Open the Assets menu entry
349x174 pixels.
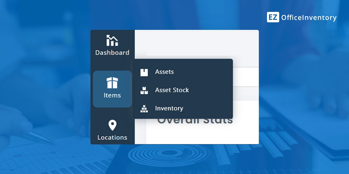pyautogui.click(x=164, y=72)
